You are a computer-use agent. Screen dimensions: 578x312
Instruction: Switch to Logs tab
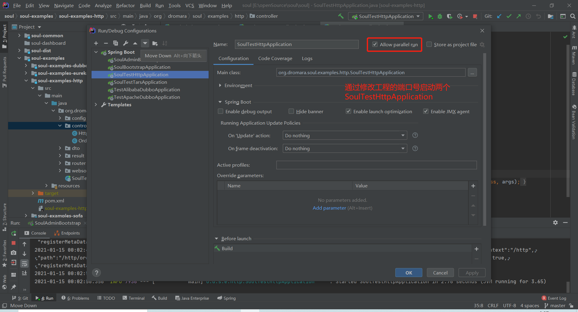(307, 59)
